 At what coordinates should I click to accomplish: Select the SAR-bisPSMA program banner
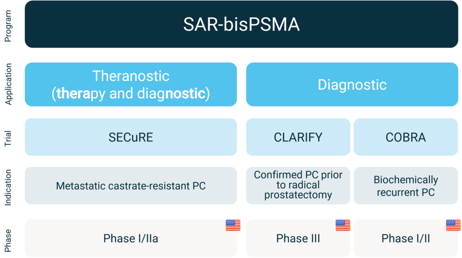tap(241, 24)
